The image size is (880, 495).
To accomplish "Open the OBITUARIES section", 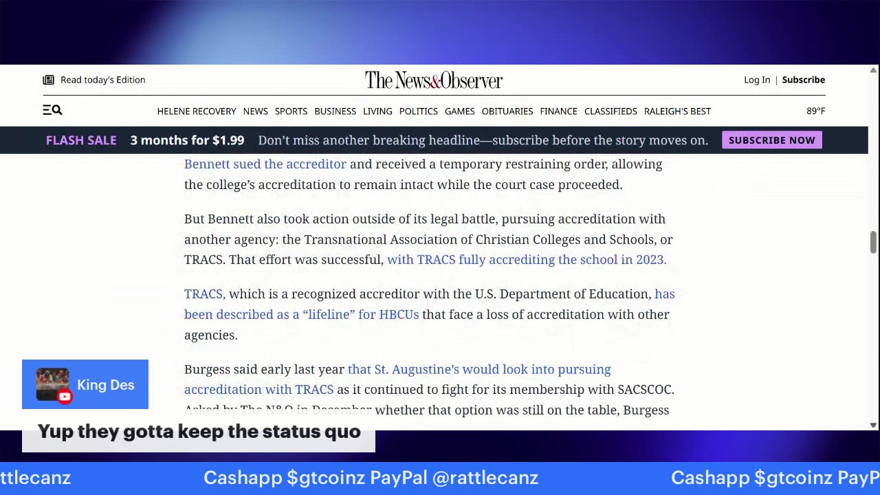I will pyautogui.click(x=507, y=111).
